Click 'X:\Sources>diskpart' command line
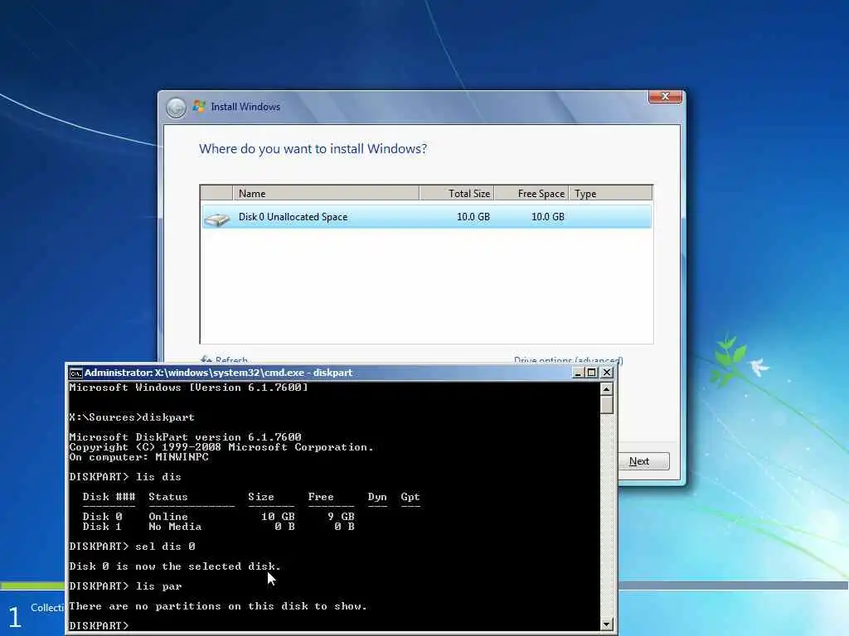 132,417
